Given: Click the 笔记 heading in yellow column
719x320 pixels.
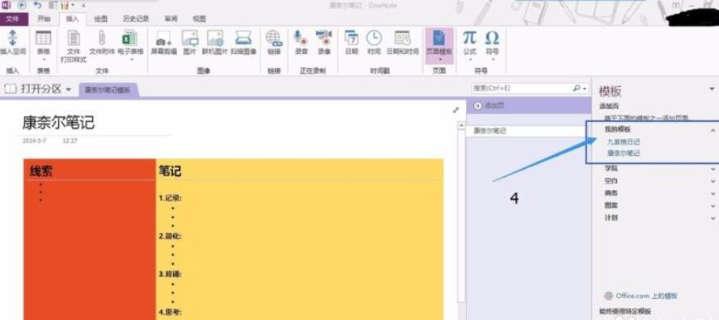Looking at the screenshot, I should point(170,171).
